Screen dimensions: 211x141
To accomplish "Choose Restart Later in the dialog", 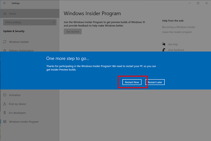I will click(155, 82).
